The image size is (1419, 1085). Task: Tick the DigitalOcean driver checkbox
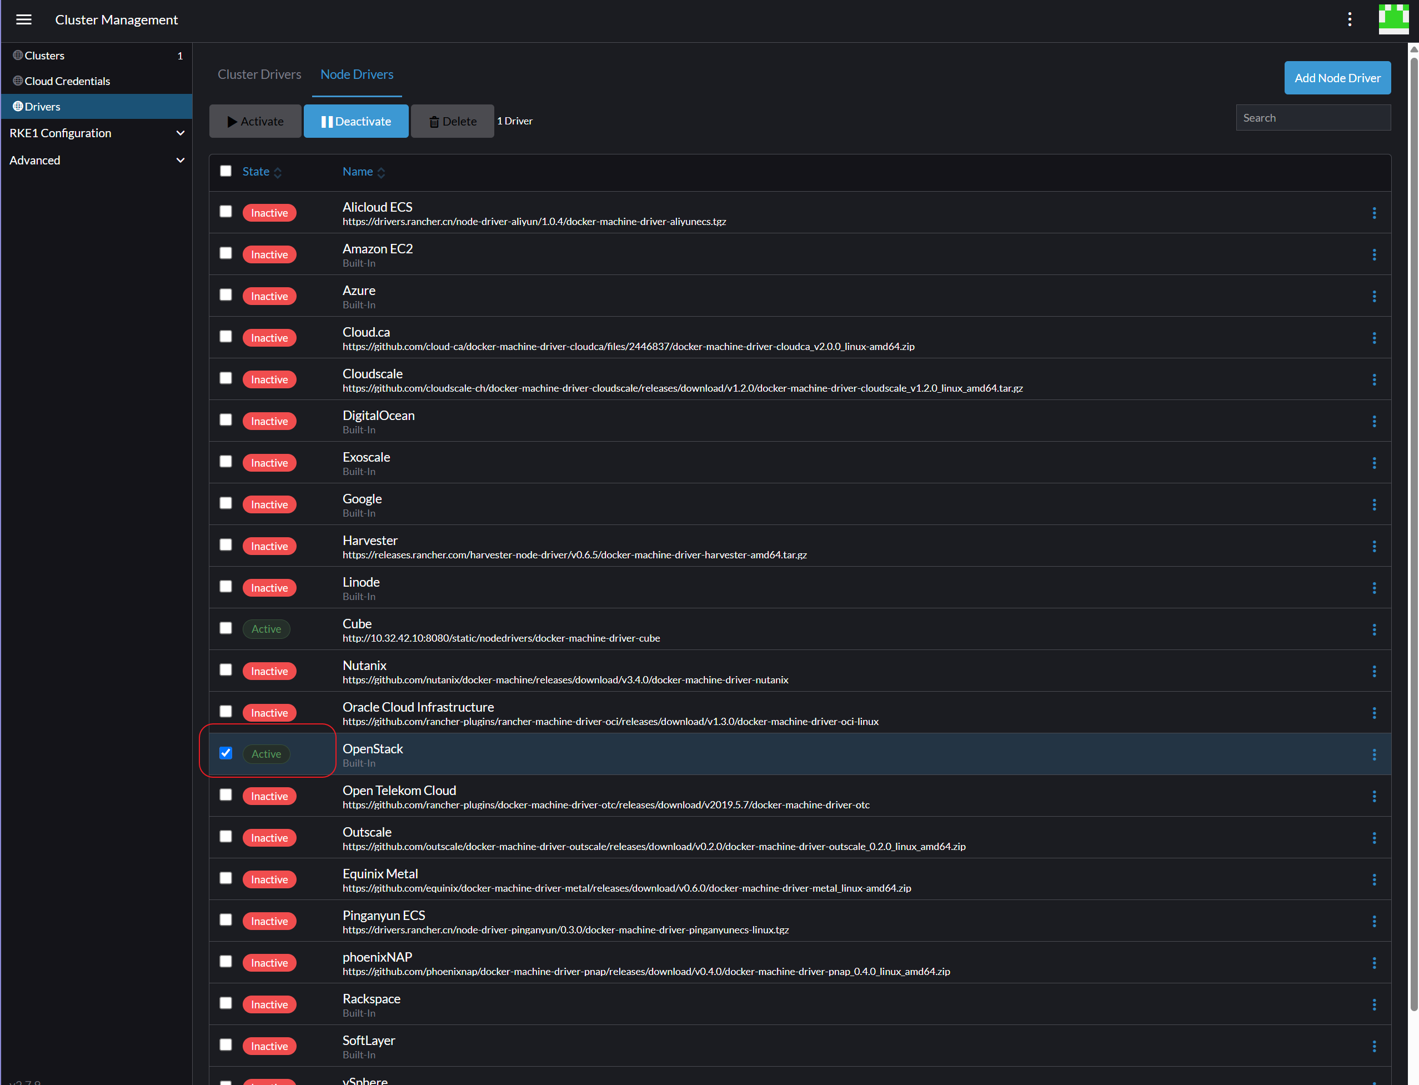tap(225, 420)
